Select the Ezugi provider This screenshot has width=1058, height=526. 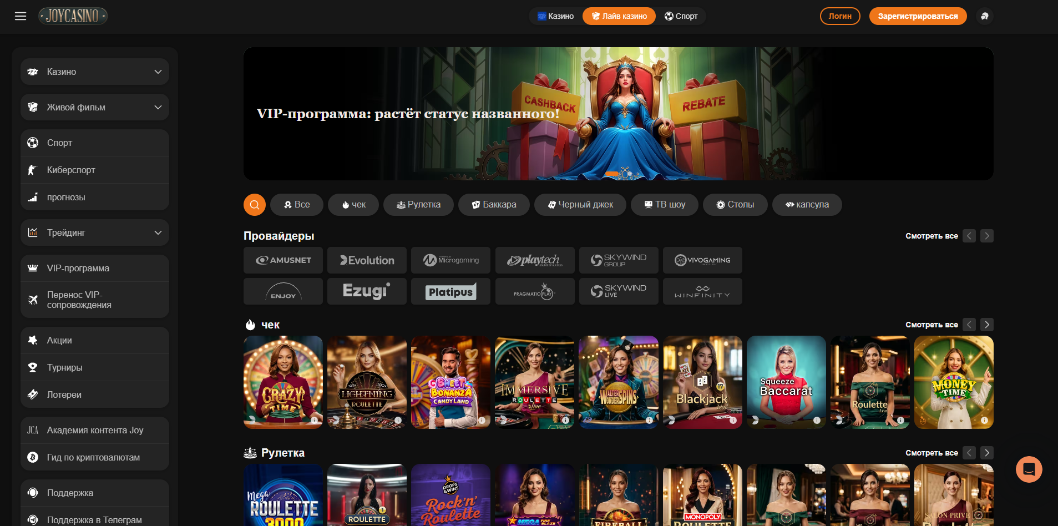tap(367, 291)
